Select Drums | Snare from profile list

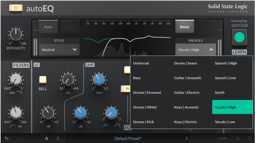pyautogui.click(x=185, y=63)
